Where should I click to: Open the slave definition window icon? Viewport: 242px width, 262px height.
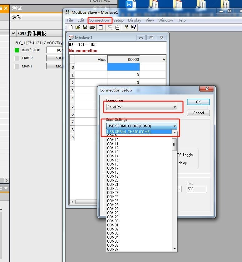[101, 27]
